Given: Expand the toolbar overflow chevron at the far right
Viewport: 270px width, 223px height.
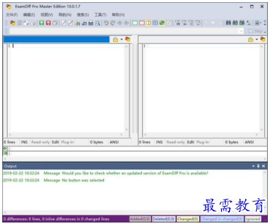Looking at the screenshot, I should pyautogui.click(x=265, y=23).
